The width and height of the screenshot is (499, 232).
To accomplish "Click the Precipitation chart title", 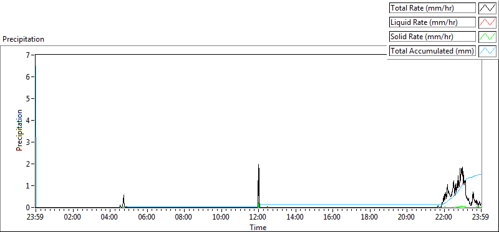I will pyautogui.click(x=23, y=39).
